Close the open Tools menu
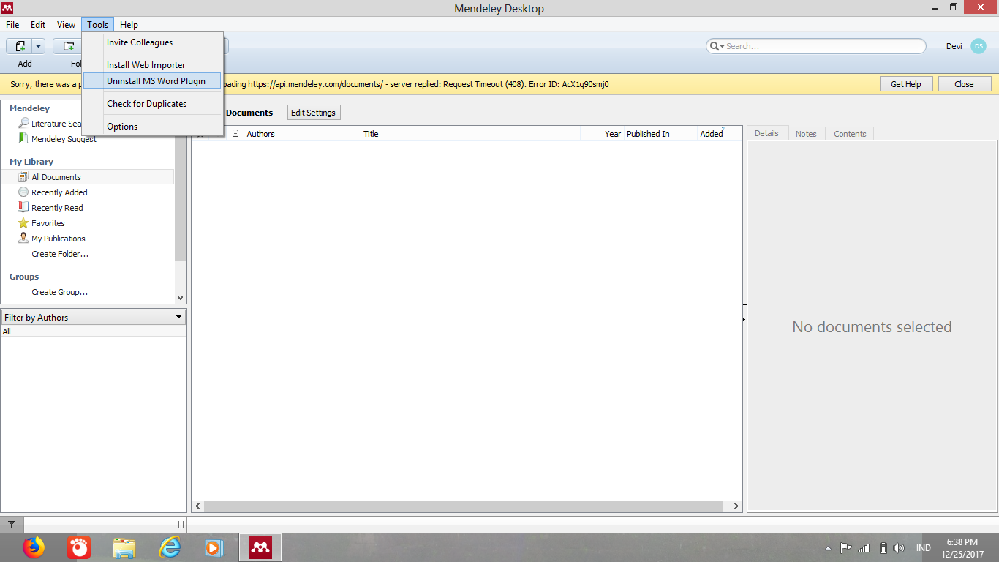Screen dimensions: 999x562 pyautogui.click(x=97, y=25)
